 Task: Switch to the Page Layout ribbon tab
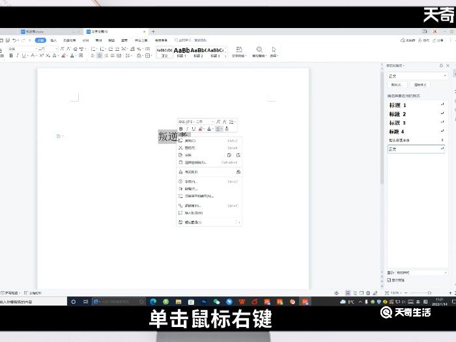point(70,40)
